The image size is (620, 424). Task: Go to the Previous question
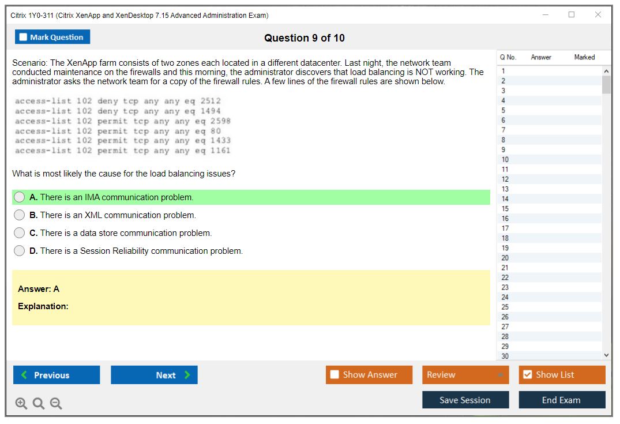pyautogui.click(x=57, y=375)
